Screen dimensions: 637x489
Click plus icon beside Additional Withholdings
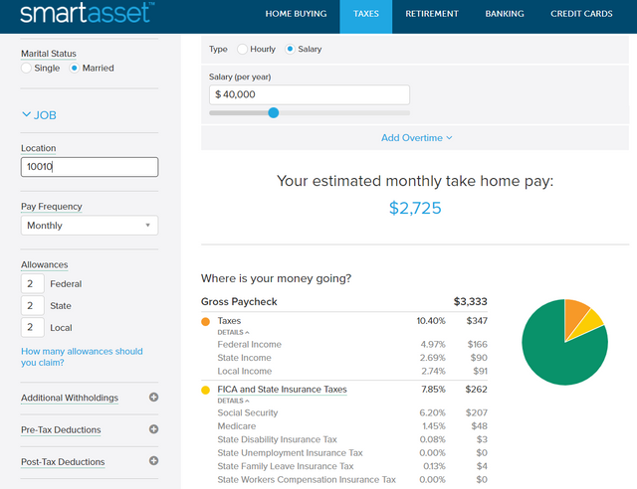(x=153, y=398)
